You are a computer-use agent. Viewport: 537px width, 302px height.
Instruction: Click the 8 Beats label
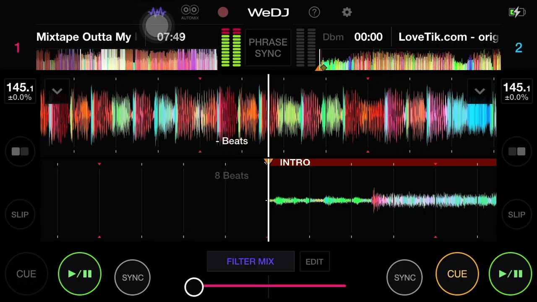[232, 176]
